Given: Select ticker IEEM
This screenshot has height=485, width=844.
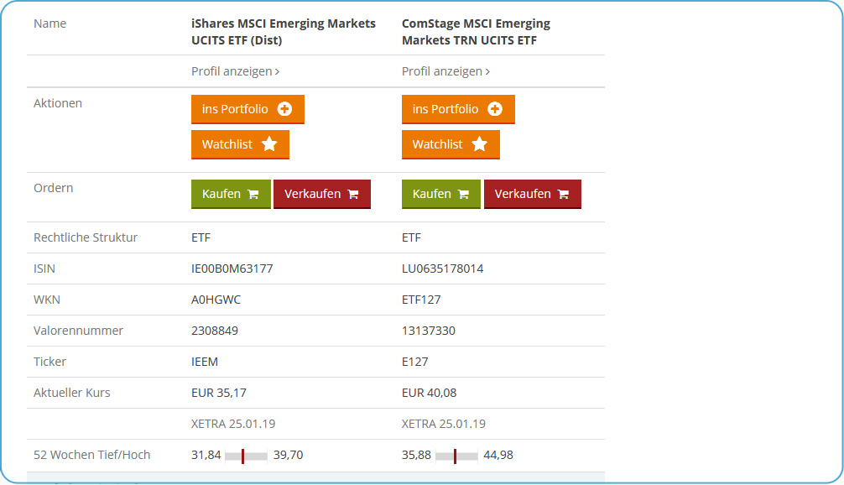Looking at the screenshot, I should (x=205, y=362).
